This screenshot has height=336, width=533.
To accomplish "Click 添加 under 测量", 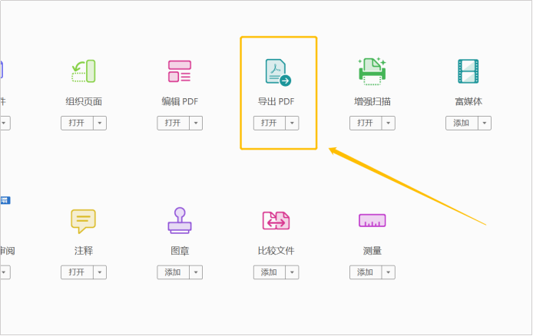I will click(x=366, y=272).
